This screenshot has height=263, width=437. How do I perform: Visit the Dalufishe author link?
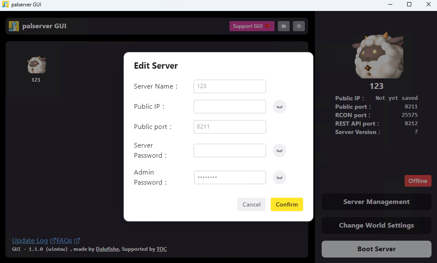(x=107, y=249)
